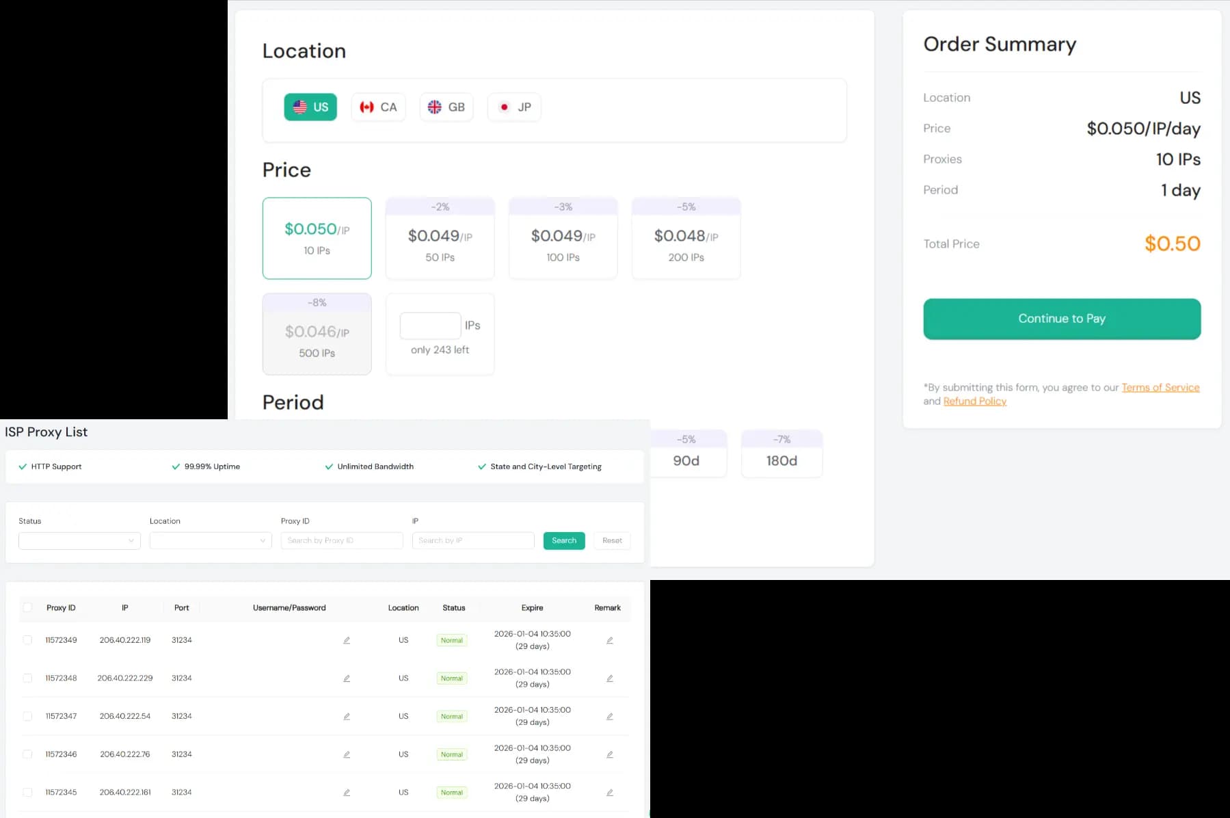The width and height of the screenshot is (1230, 818).
Task: Edit remark for proxy 11572349
Action: (x=609, y=639)
